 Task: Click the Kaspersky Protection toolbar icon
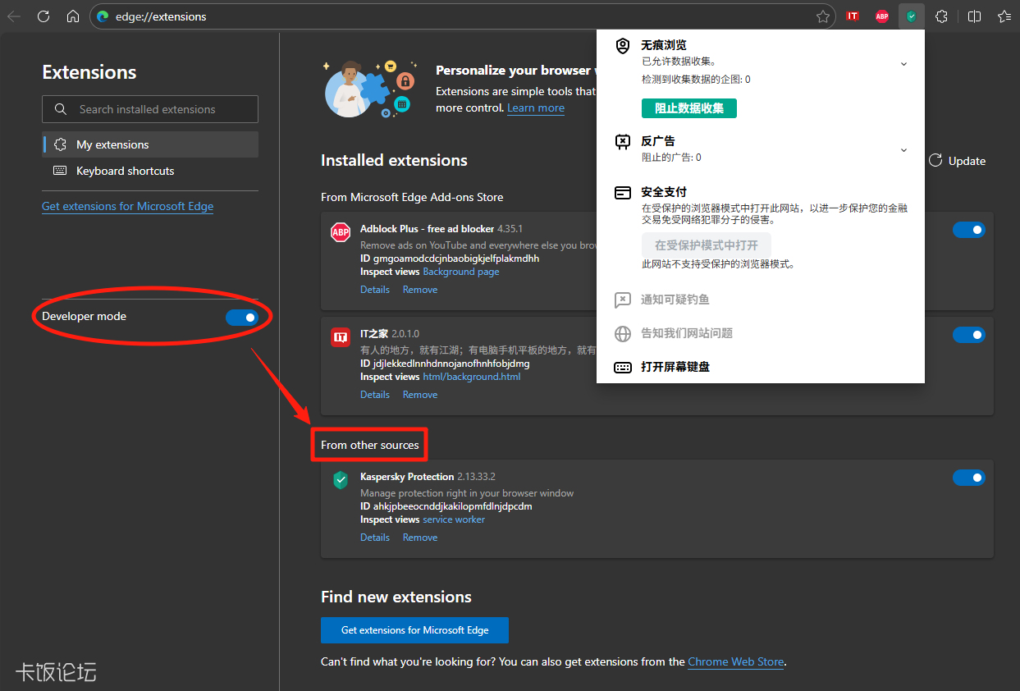click(x=911, y=16)
